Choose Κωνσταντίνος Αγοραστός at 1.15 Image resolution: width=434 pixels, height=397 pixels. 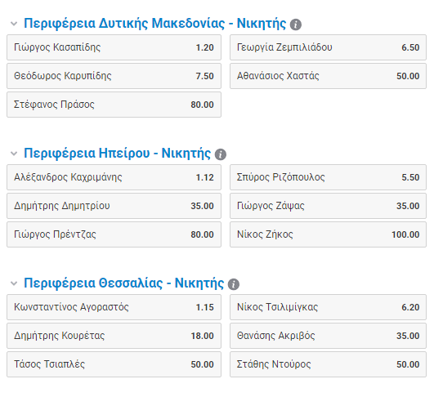tap(114, 307)
